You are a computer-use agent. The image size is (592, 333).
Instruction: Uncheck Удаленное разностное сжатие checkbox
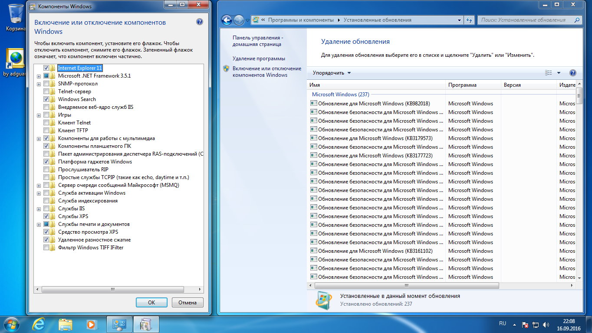coord(46,240)
